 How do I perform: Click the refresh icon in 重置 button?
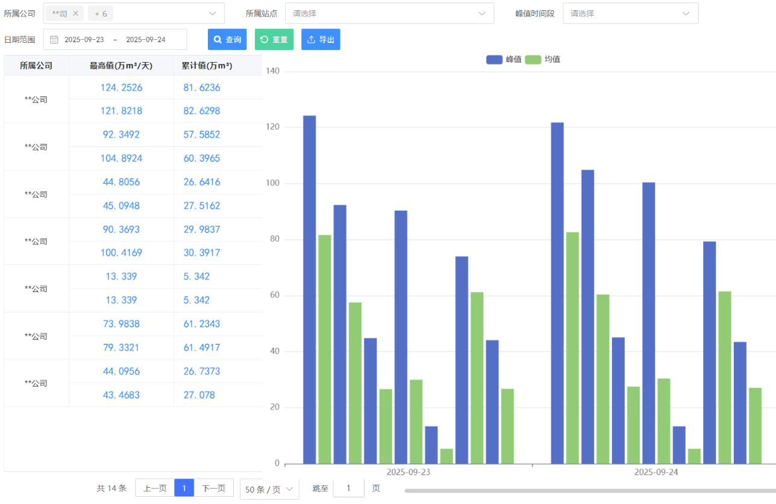pos(264,40)
